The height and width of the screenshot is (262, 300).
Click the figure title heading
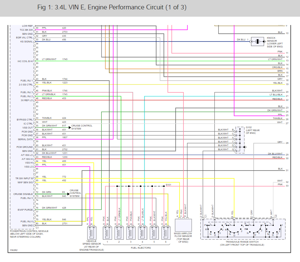coord(112,7)
